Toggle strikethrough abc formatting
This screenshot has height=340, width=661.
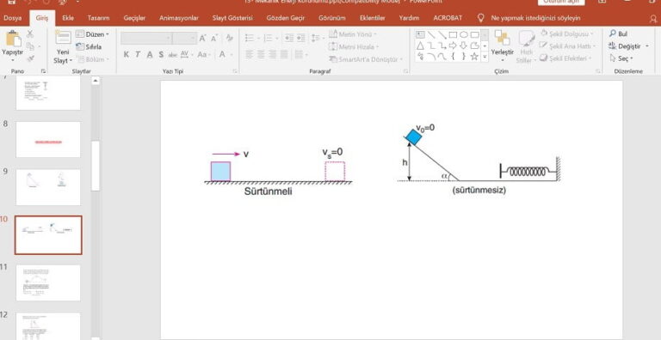coord(173,55)
